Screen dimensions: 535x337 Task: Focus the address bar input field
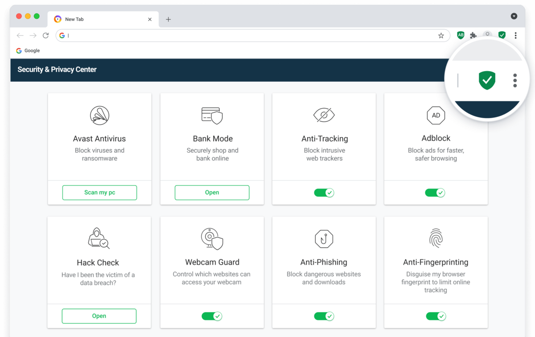coord(253,35)
